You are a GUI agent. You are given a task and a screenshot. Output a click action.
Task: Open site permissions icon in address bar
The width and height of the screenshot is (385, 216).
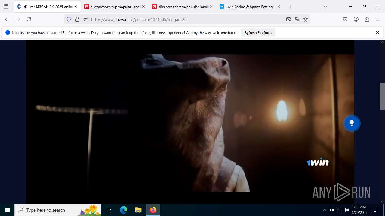click(86, 19)
